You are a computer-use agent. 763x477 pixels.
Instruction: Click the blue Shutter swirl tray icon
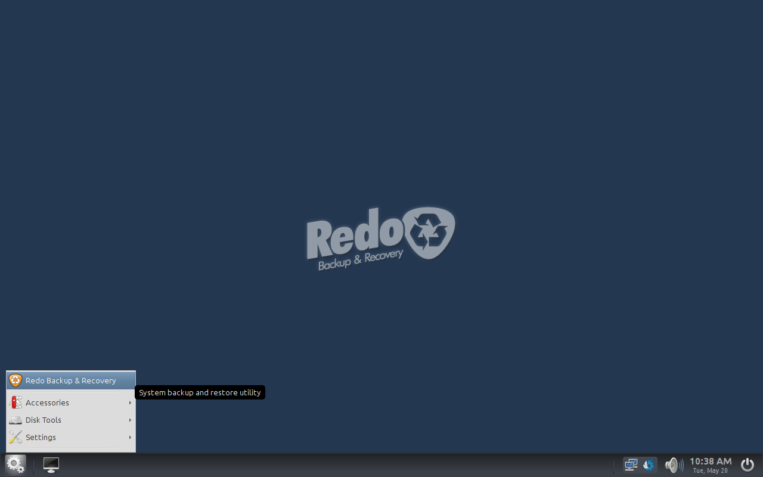[649, 464]
